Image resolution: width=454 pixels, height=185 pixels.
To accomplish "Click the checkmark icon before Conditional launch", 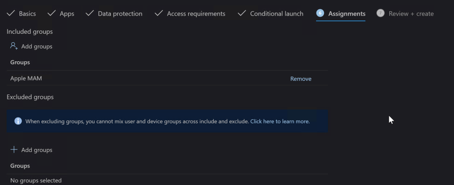I will 242,13.
